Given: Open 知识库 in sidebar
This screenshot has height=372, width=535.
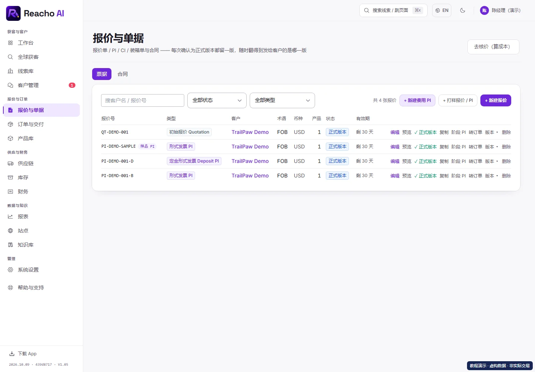Looking at the screenshot, I should [41, 245].
